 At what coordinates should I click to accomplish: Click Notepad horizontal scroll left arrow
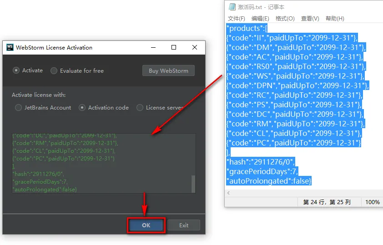[228, 193]
